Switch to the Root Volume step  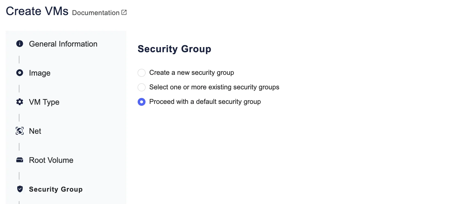(51, 160)
